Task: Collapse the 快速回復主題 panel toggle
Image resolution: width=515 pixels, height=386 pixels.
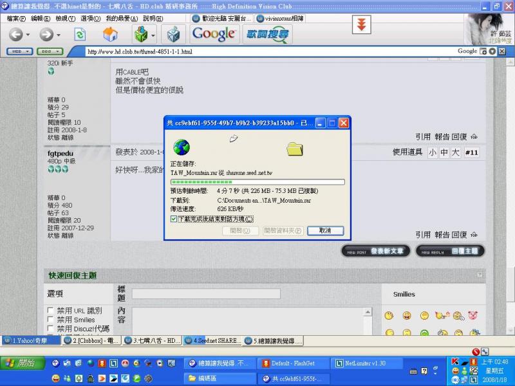Action: click(x=479, y=275)
